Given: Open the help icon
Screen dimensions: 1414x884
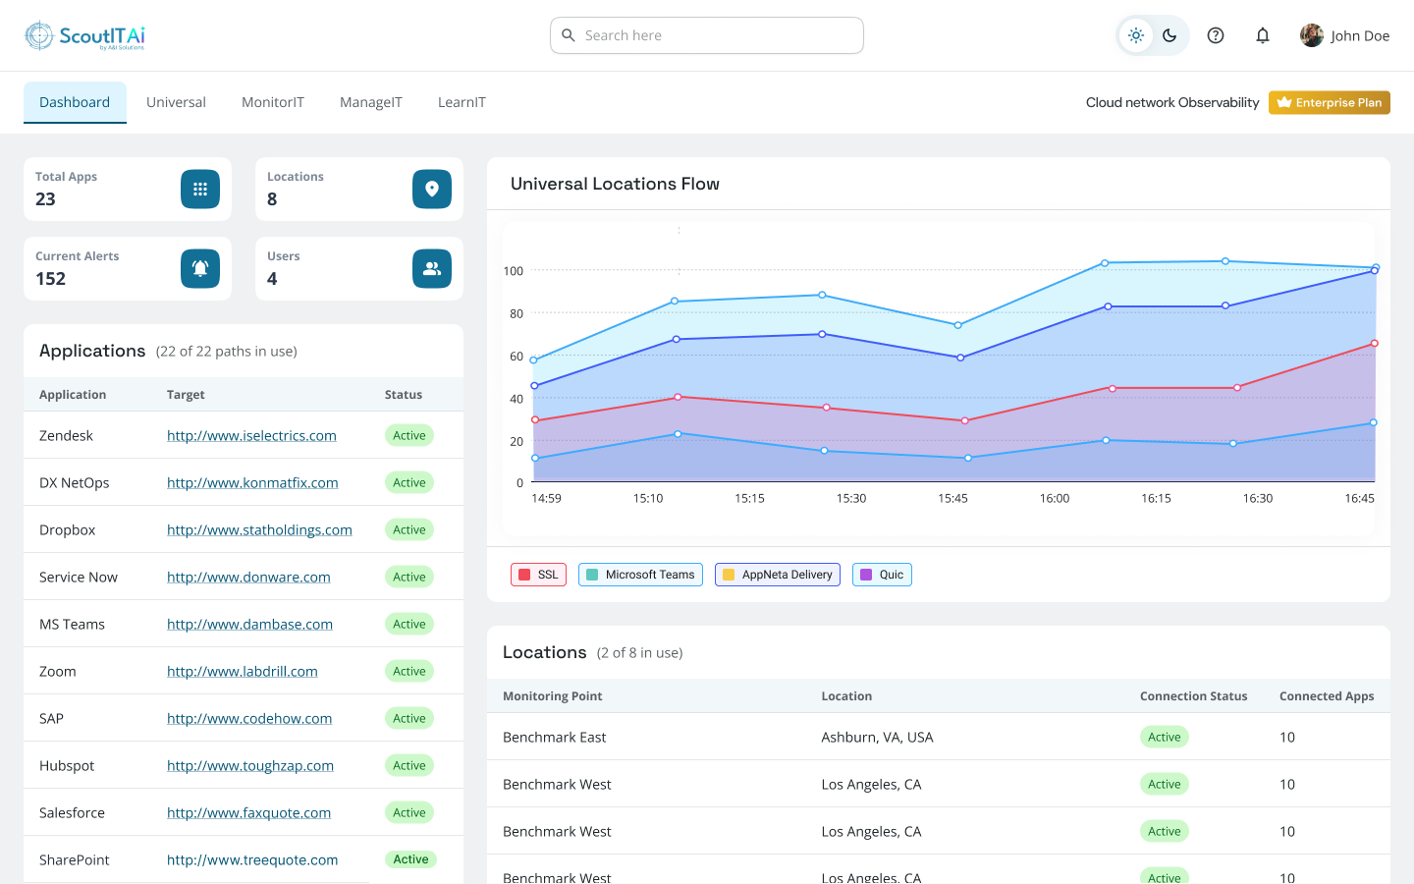Looking at the screenshot, I should point(1215,34).
